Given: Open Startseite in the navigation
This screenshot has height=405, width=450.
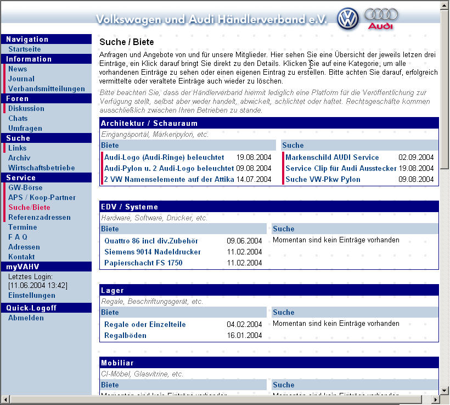Looking at the screenshot, I should tap(25, 49).
